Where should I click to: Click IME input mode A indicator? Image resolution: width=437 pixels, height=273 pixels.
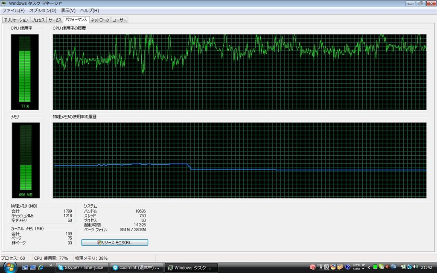click(321, 267)
